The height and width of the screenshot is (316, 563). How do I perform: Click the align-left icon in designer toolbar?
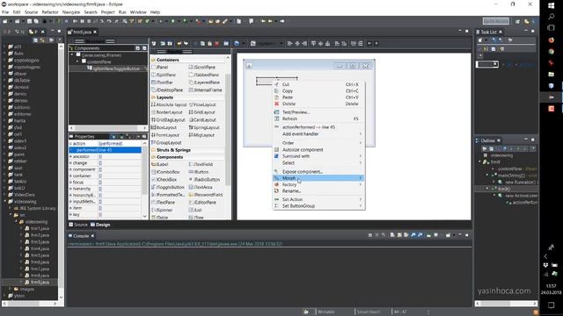pos(290,44)
